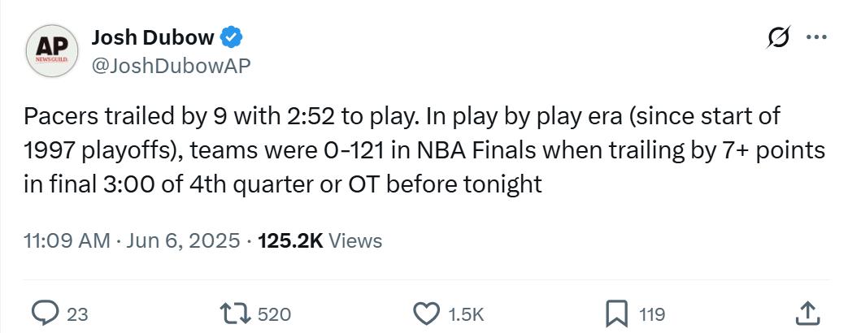848x333 pixels.
Task: Click the word Views beside 125.2K
Action: pos(355,240)
